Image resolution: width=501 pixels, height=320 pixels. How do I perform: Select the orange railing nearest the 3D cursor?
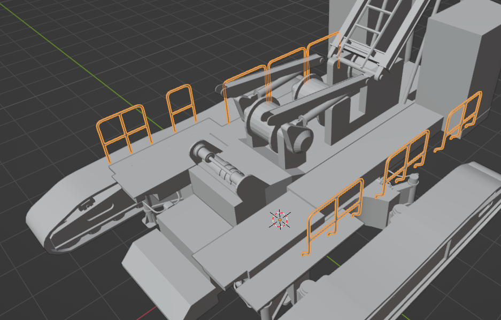333,217
